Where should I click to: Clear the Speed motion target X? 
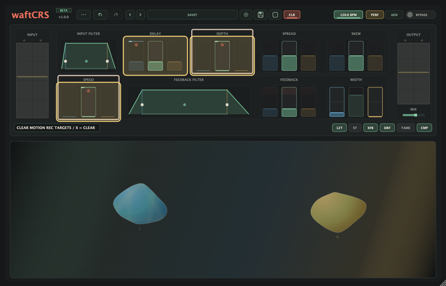[x=89, y=91]
